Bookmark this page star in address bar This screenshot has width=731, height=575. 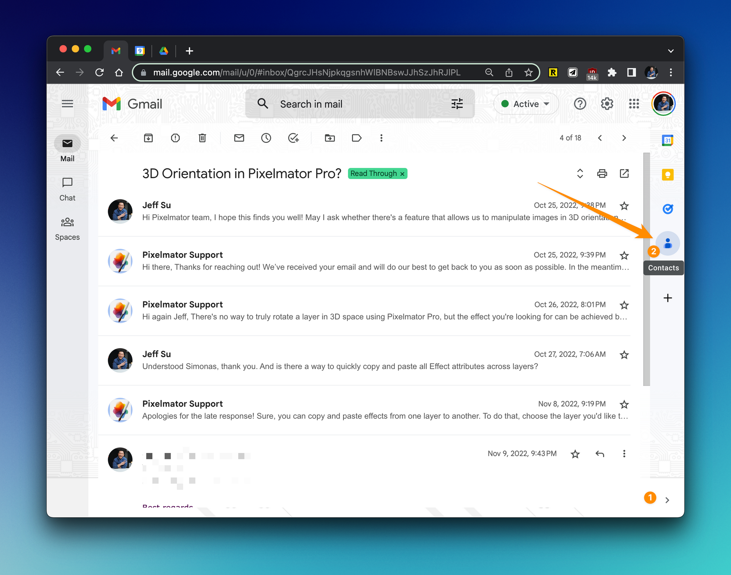point(529,72)
